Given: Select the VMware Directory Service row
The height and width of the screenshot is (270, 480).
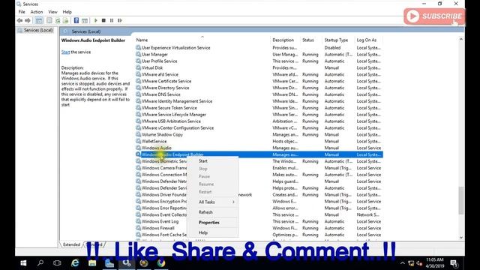Looking at the screenshot, I should [x=259, y=88].
